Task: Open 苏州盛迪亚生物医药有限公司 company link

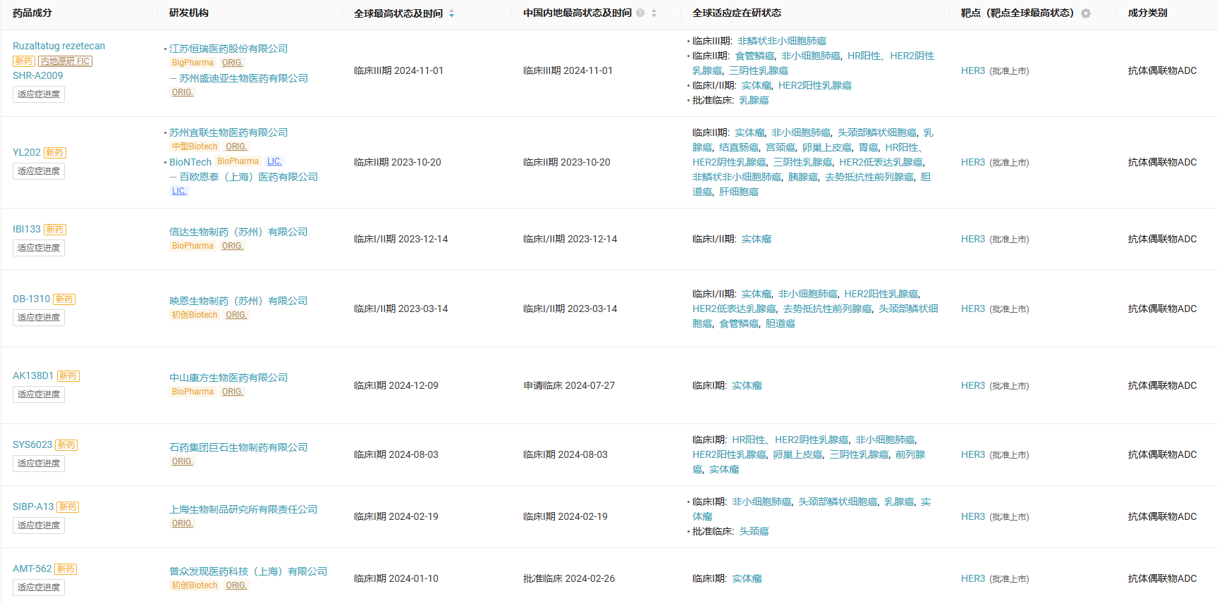Action: pos(243,78)
